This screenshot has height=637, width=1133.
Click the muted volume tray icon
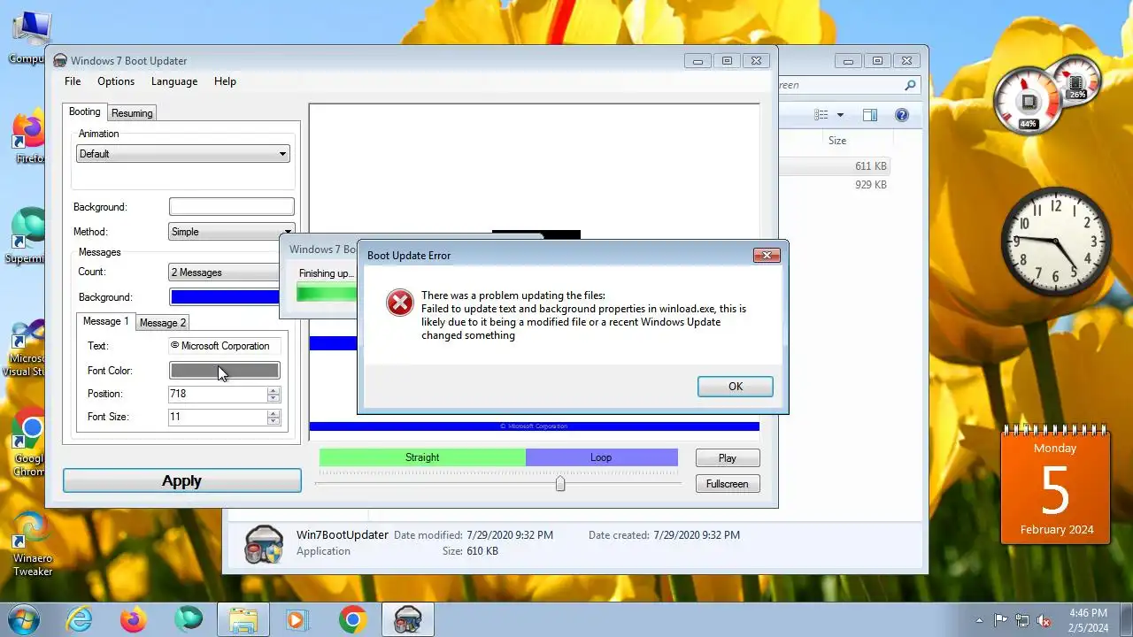(x=1044, y=620)
